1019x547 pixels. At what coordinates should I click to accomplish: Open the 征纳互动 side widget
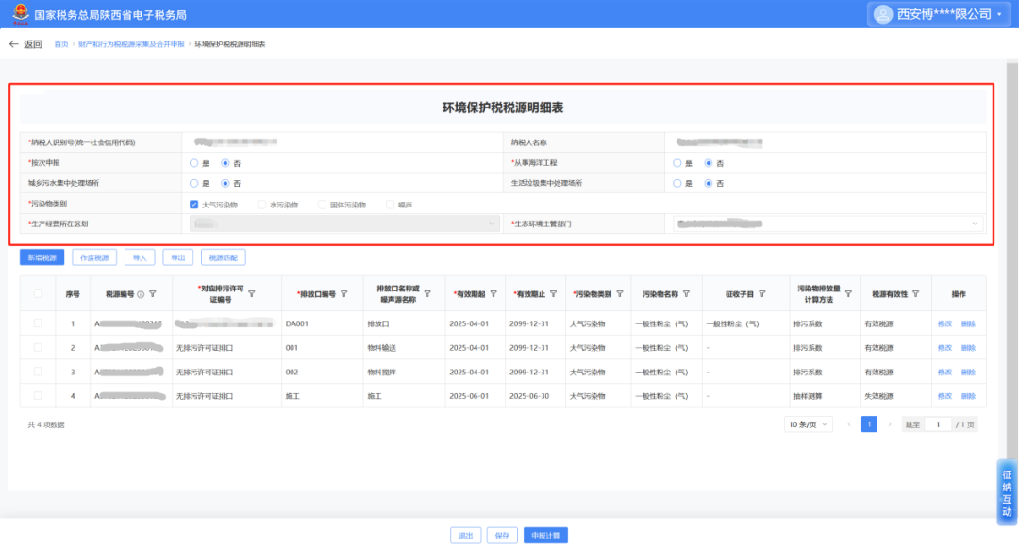[1007, 492]
